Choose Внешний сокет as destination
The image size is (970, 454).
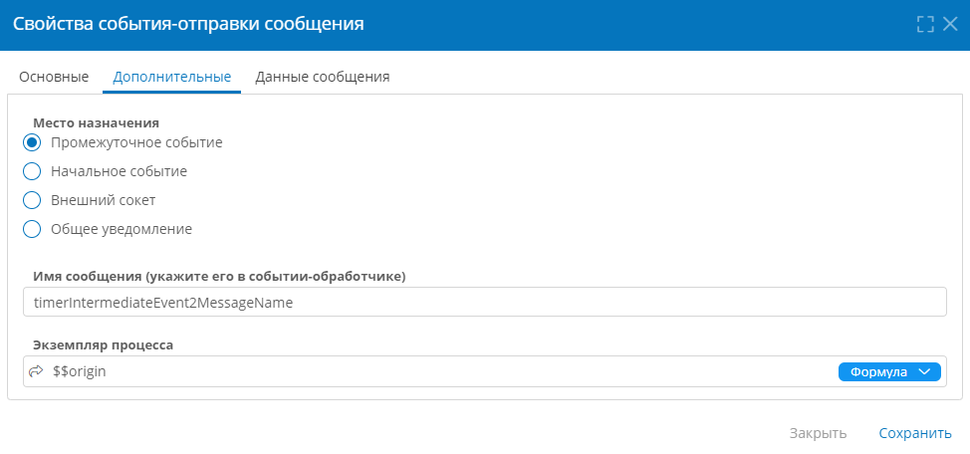pyautogui.click(x=32, y=200)
